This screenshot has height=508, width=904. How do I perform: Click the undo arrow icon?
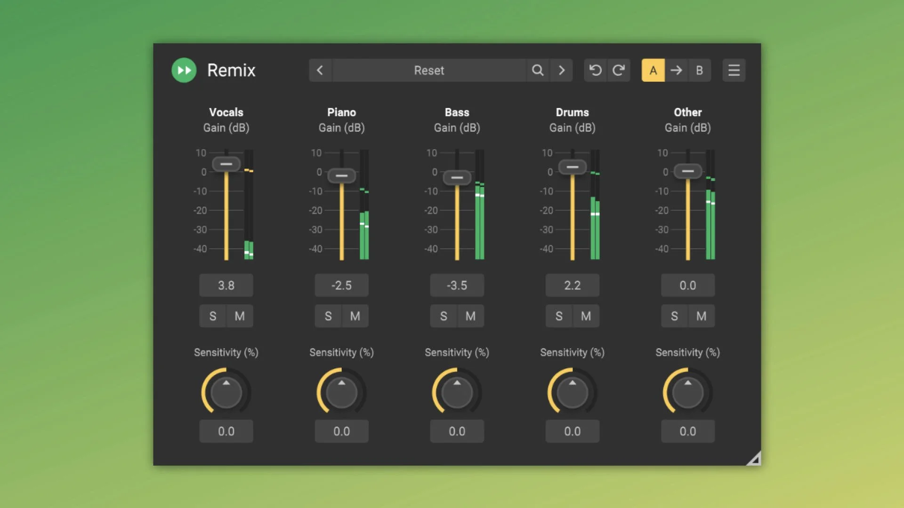pos(595,70)
